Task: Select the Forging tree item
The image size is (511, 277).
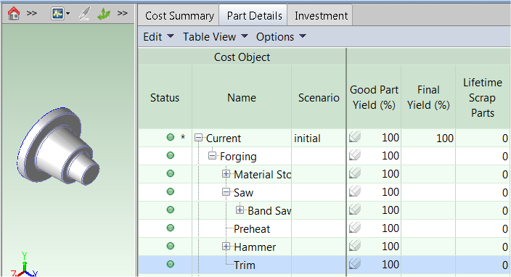Action: tap(238, 157)
